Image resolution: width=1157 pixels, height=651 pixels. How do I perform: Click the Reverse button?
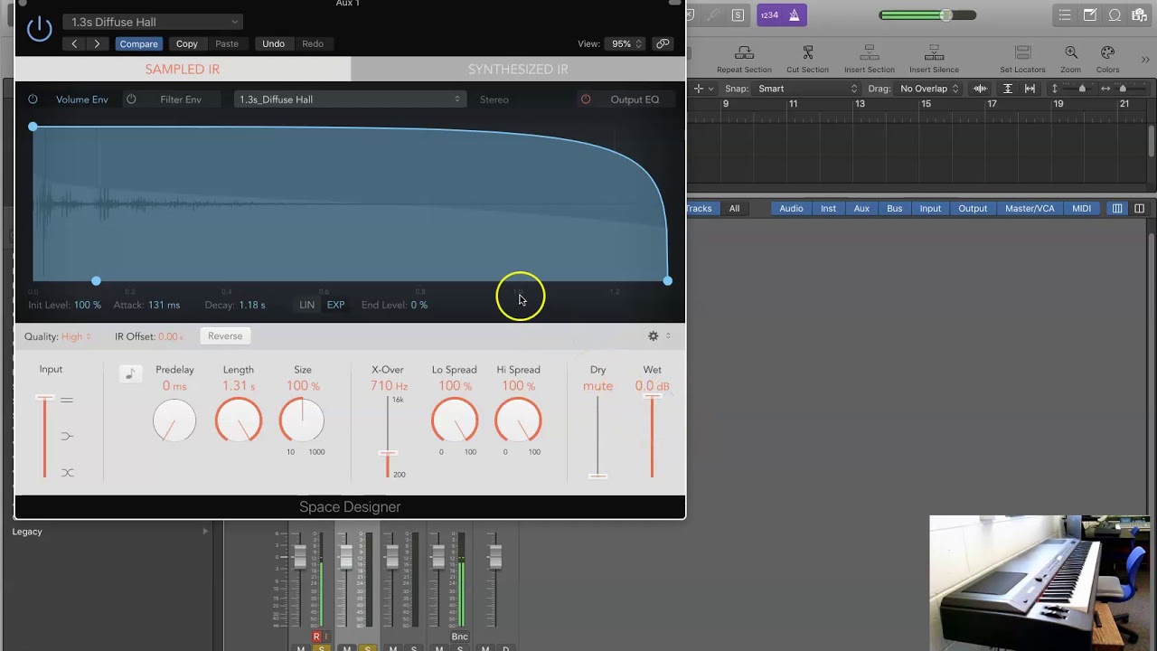point(225,336)
